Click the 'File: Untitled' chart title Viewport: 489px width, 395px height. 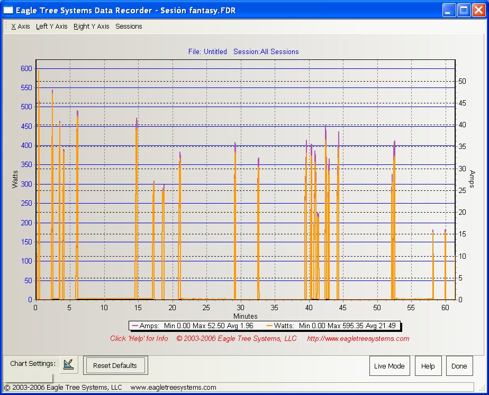point(207,51)
